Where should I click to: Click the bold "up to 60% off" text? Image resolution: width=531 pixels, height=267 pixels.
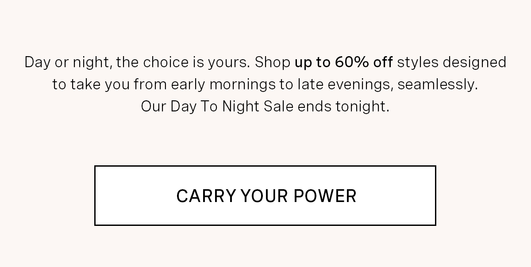pos(343,62)
